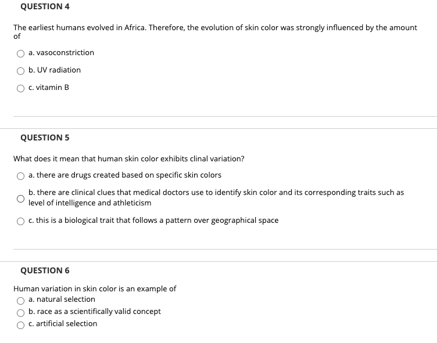The width and height of the screenshot is (437, 343).
Task: Click the 'c. vitamin B' answer text
Action: pyautogui.click(x=49, y=88)
